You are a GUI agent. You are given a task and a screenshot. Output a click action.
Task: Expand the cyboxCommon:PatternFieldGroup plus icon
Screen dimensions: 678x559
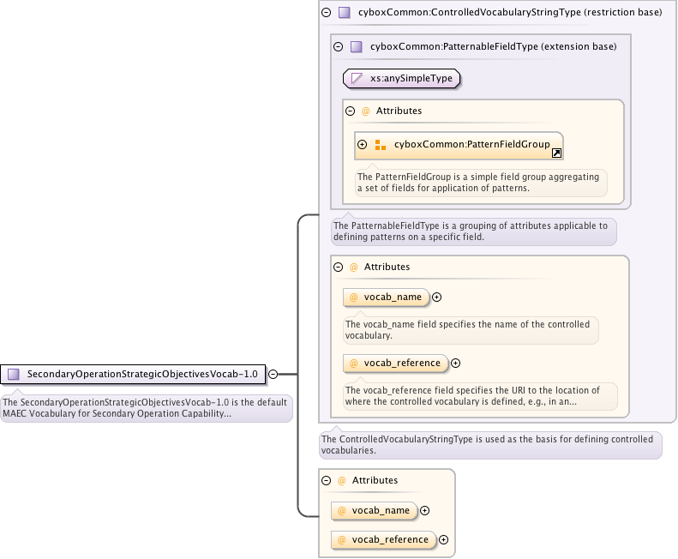pyautogui.click(x=363, y=145)
